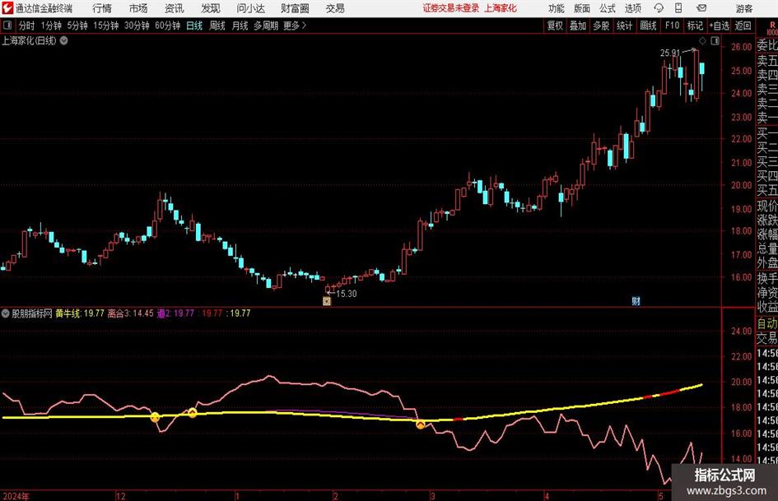Image resolution: width=778 pixels, height=501 pixels.
Task: Click the 多股 multi-stock button
Action: [601, 26]
